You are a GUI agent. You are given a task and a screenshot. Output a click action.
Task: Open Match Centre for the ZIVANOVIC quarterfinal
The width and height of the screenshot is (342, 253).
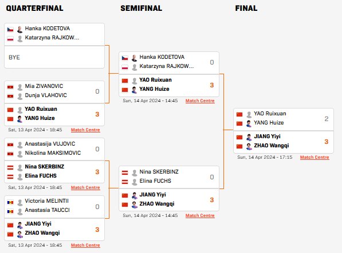pyautogui.click(x=85, y=130)
